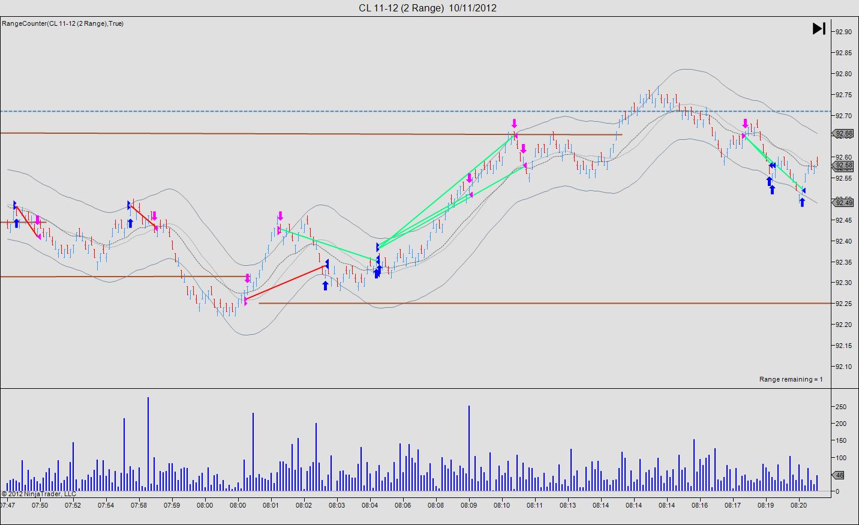Click the magenta sell arrow near 08:01
The width and height of the screenshot is (859, 525).
point(280,217)
